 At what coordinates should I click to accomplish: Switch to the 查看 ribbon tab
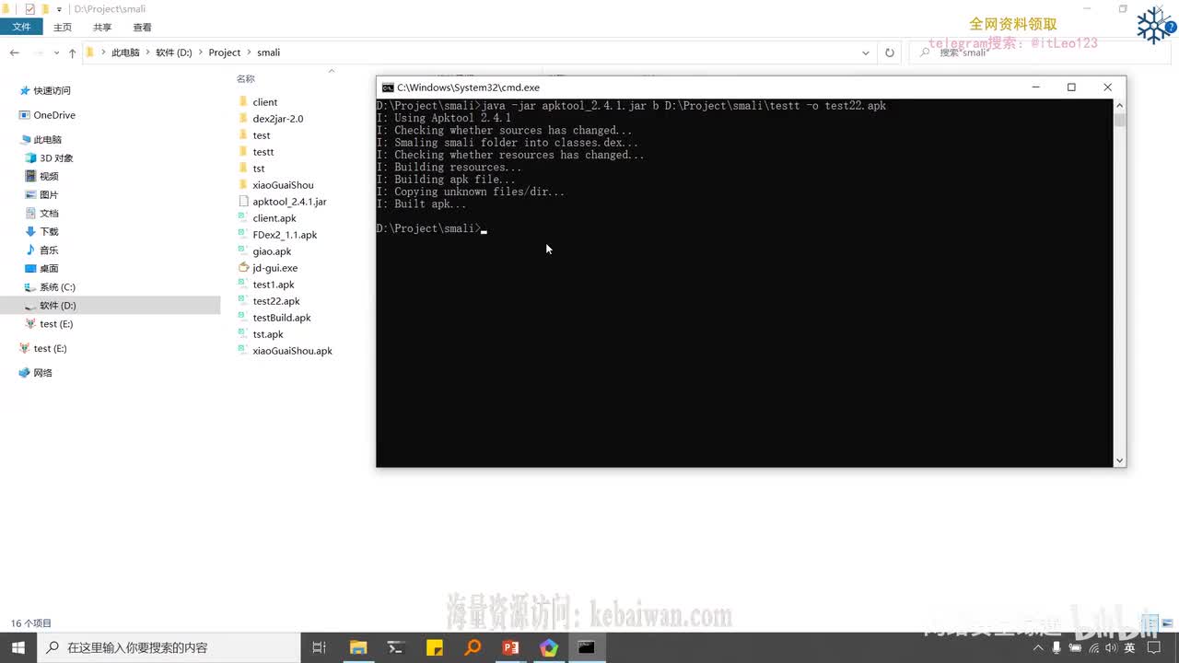pos(142,28)
